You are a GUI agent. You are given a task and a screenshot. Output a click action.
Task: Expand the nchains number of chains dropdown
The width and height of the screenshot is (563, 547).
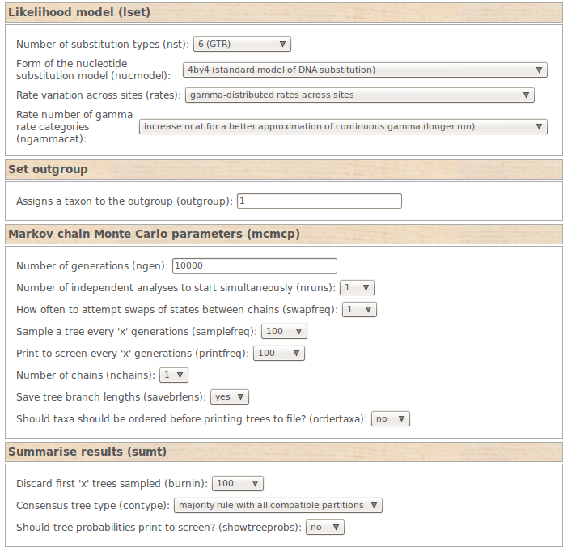175,375
